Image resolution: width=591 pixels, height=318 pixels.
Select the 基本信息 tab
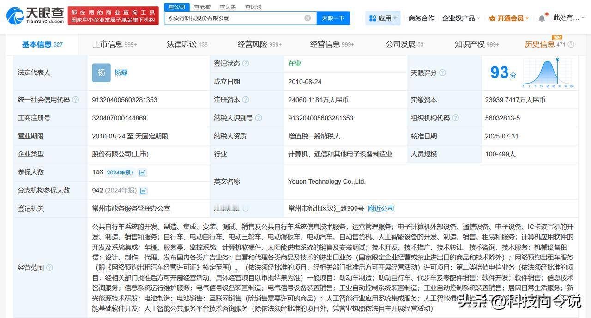pos(42,44)
